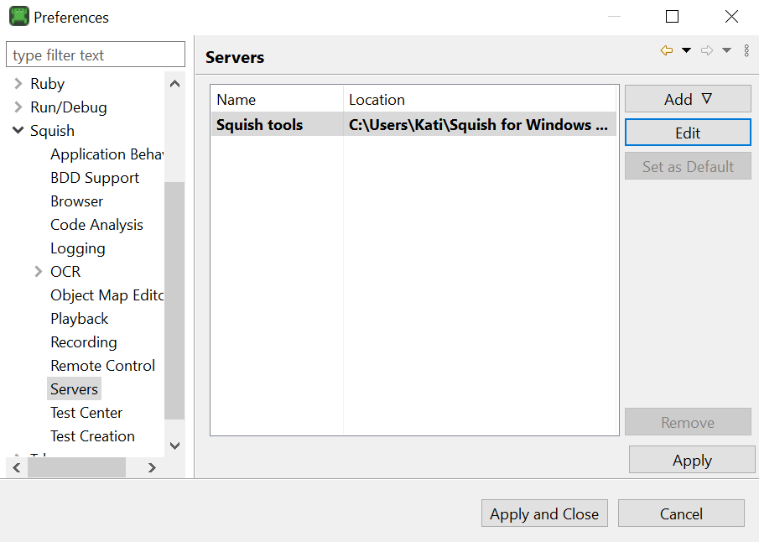Collapse the Squish tree node

pos(18,130)
